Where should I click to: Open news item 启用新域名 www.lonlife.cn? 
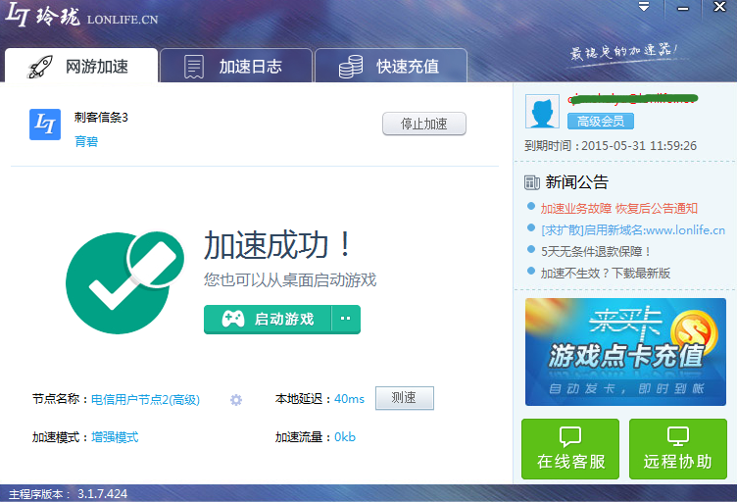[633, 229]
